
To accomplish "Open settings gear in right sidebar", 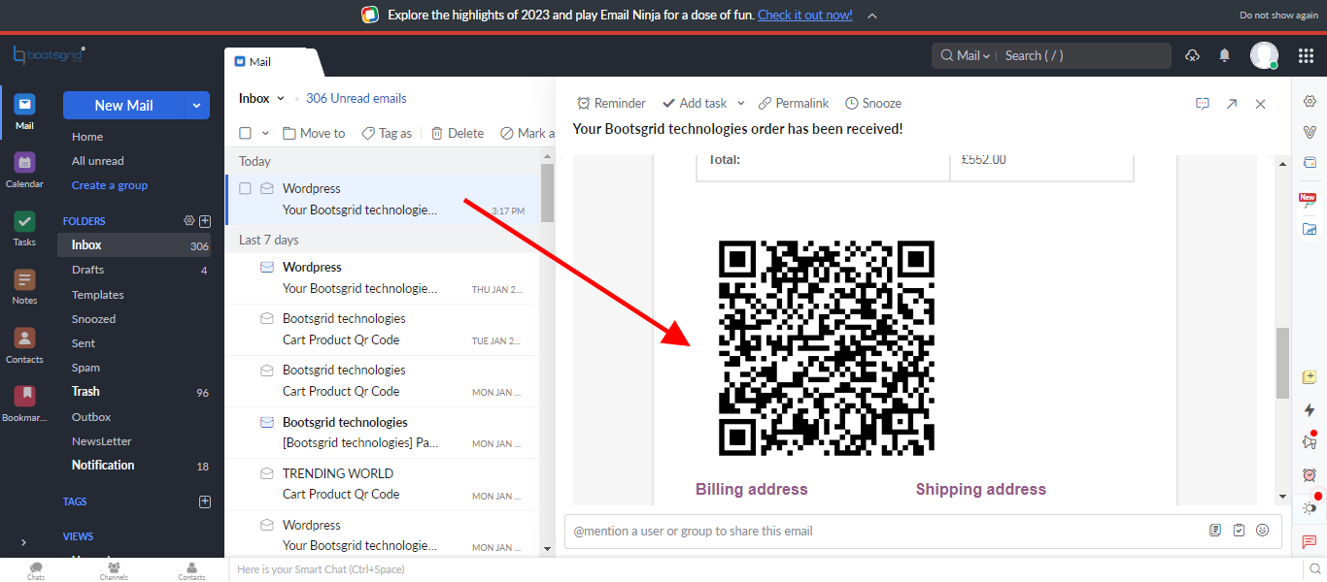I will point(1310,101).
